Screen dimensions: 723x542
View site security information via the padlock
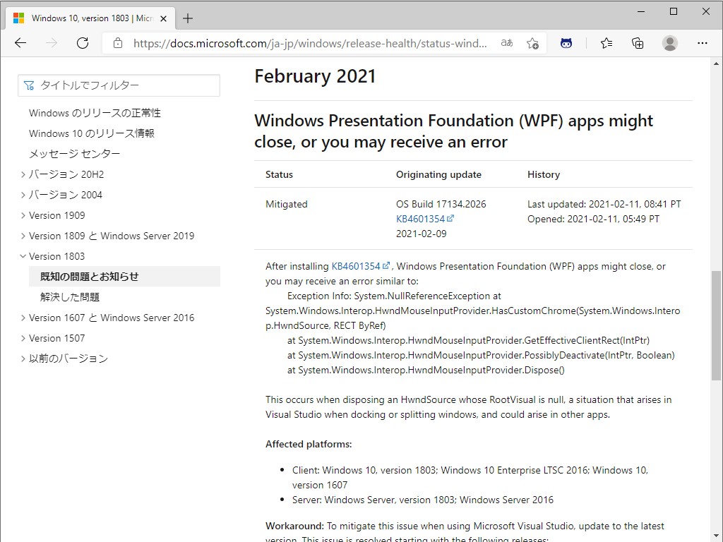coord(117,43)
